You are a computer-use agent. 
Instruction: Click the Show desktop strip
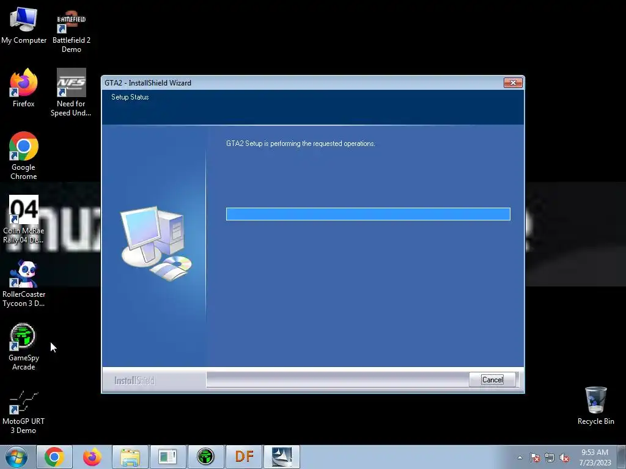coord(622,457)
